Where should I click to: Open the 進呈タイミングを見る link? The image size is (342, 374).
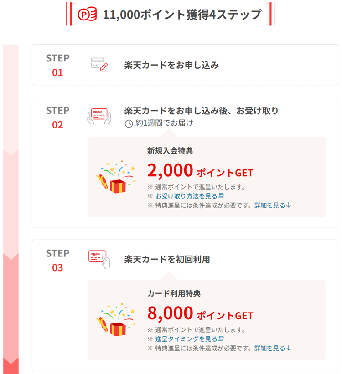(x=186, y=339)
